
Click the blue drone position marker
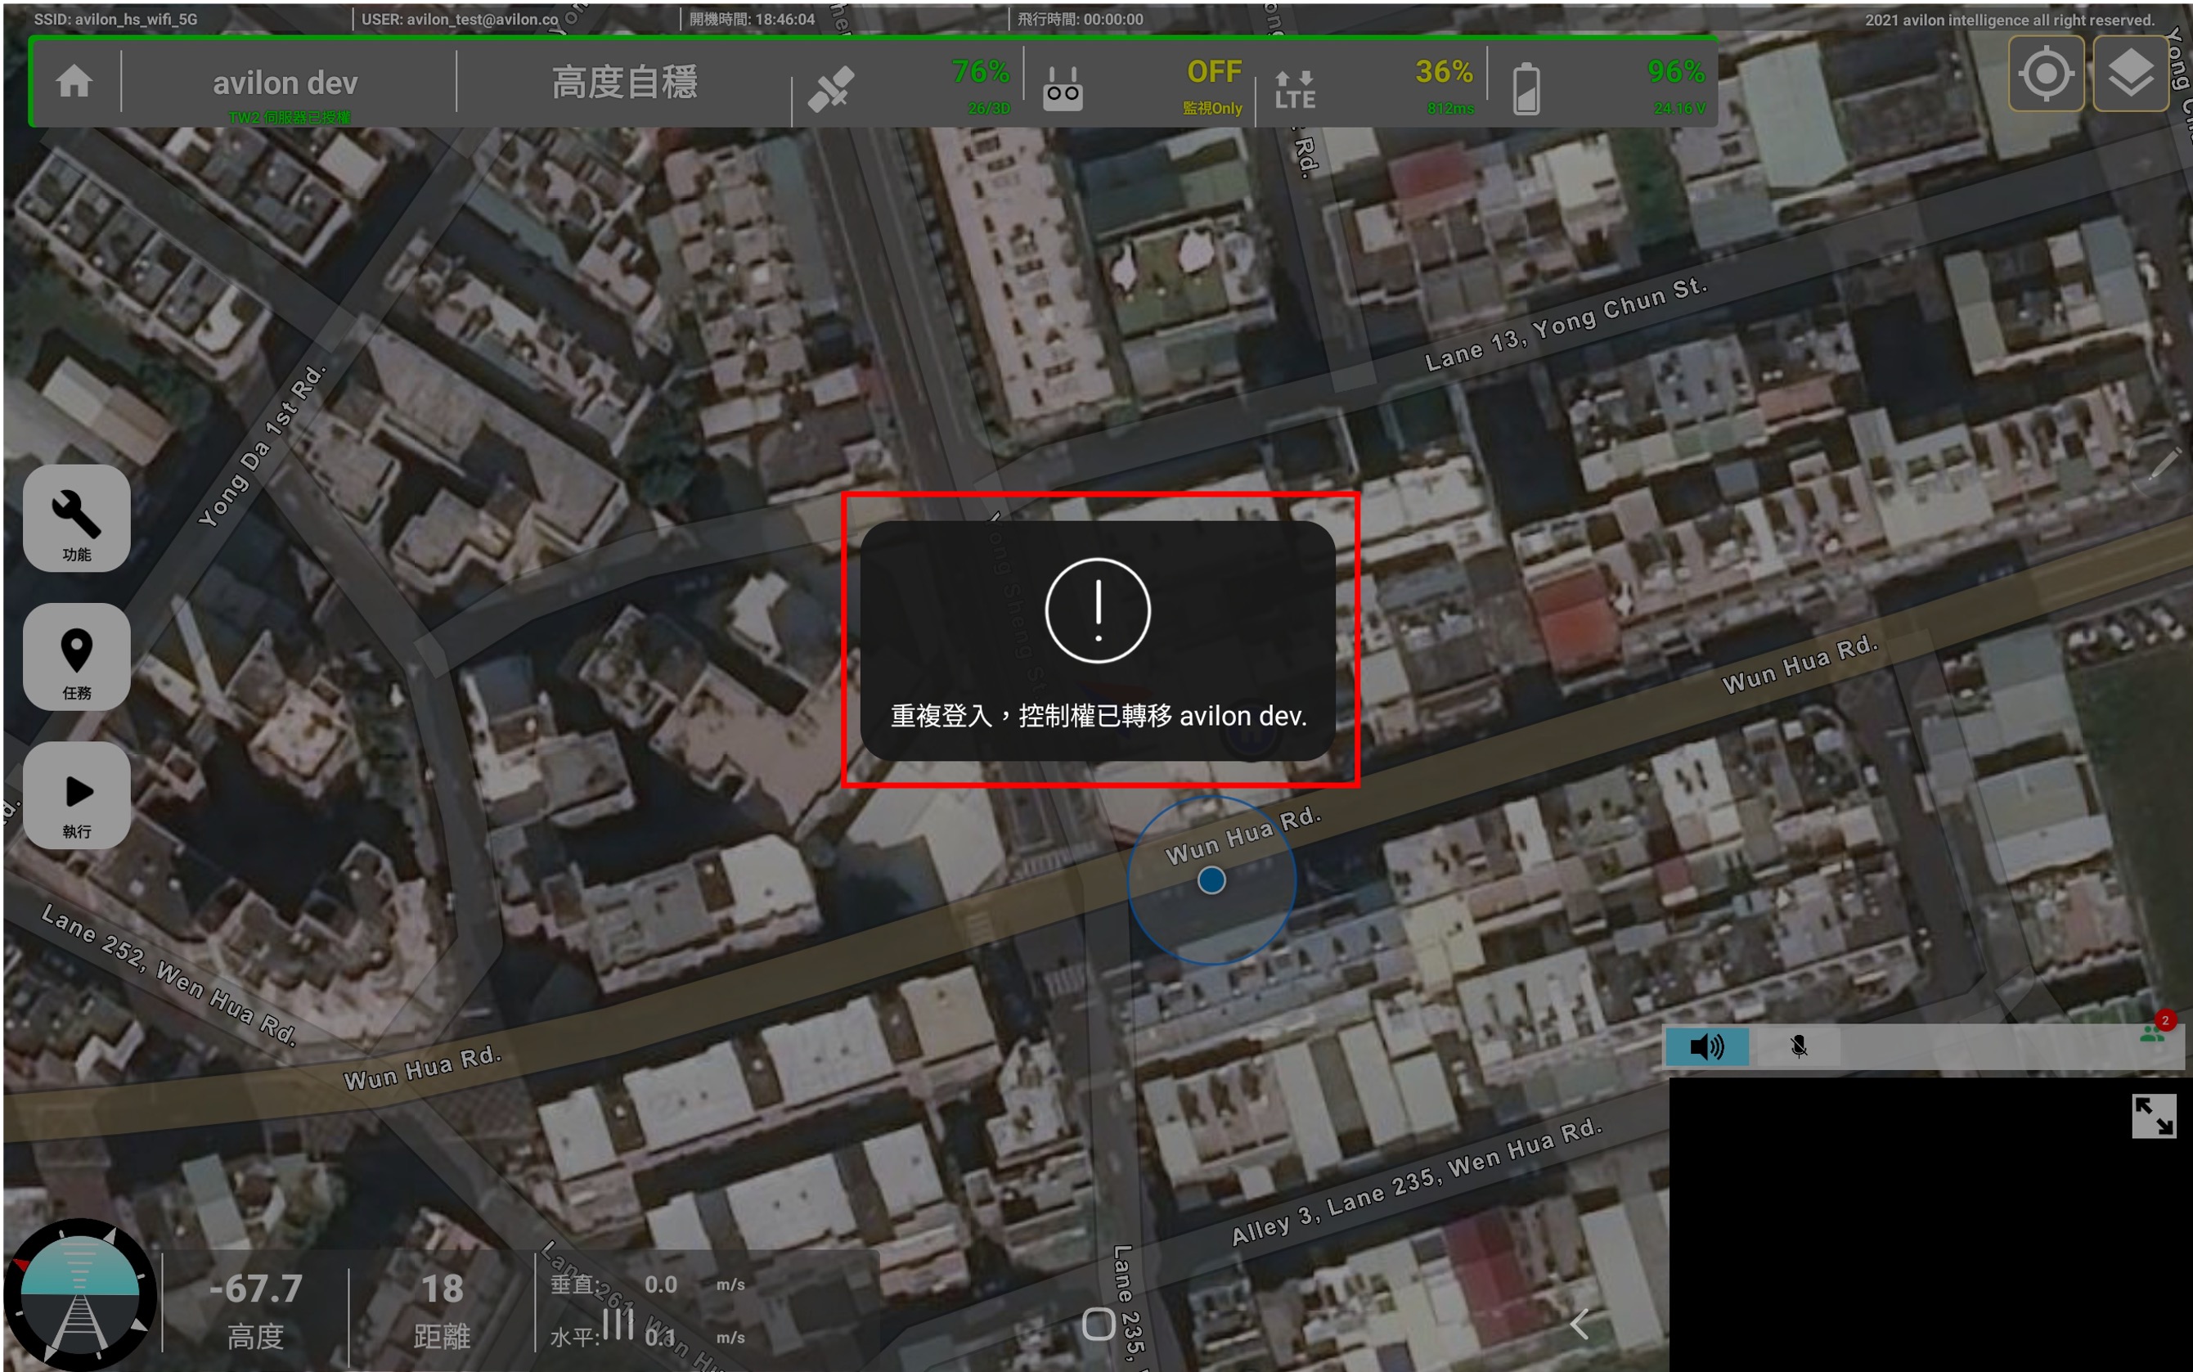[x=1211, y=880]
